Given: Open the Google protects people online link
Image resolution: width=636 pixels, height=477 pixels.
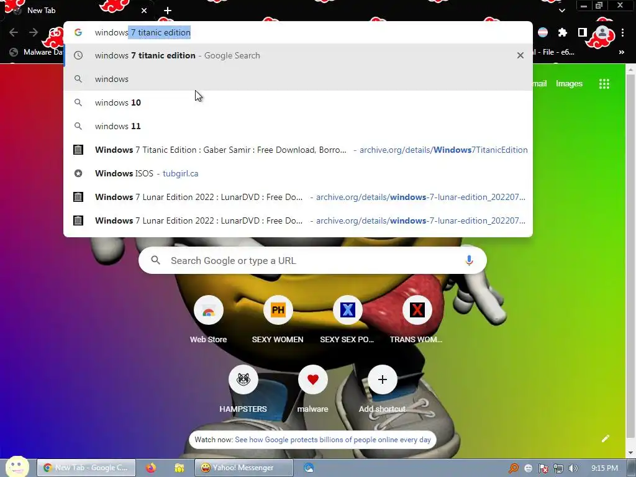Looking at the screenshot, I should click(x=333, y=440).
